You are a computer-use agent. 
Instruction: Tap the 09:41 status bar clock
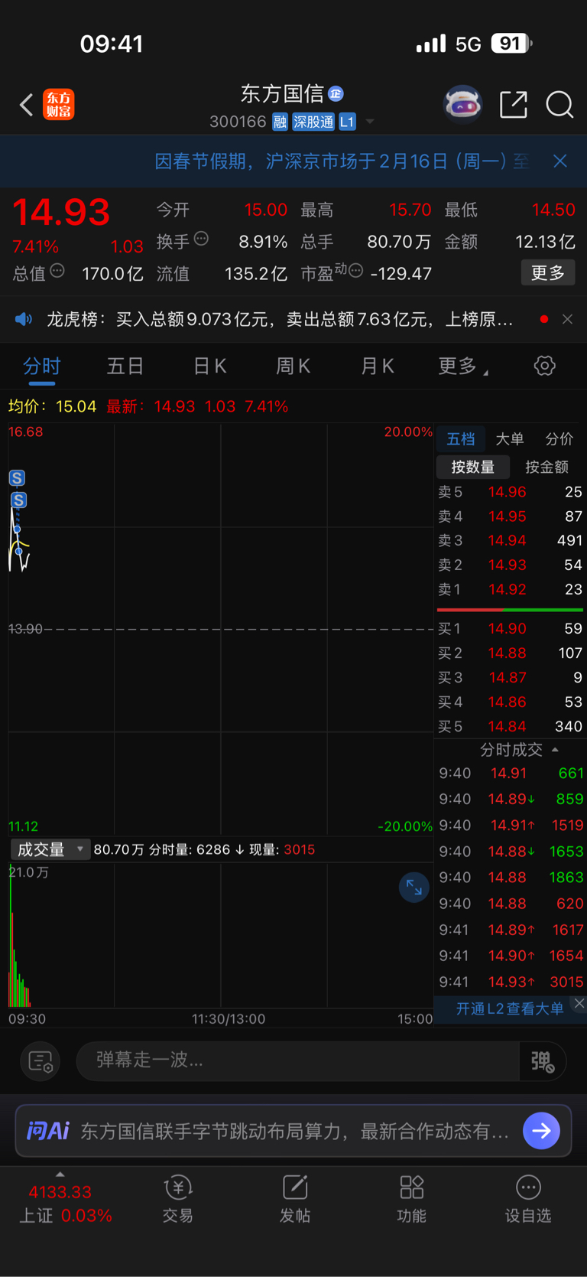(112, 44)
